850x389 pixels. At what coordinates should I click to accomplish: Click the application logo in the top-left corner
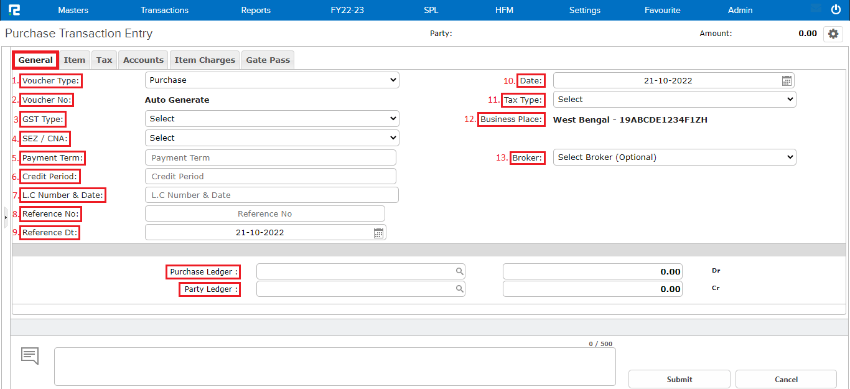pyautogui.click(x=15, y=9)
